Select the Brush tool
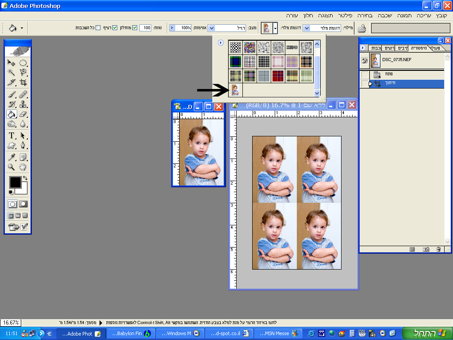Viewport: 453px width, 340px height. click(12, 95)
